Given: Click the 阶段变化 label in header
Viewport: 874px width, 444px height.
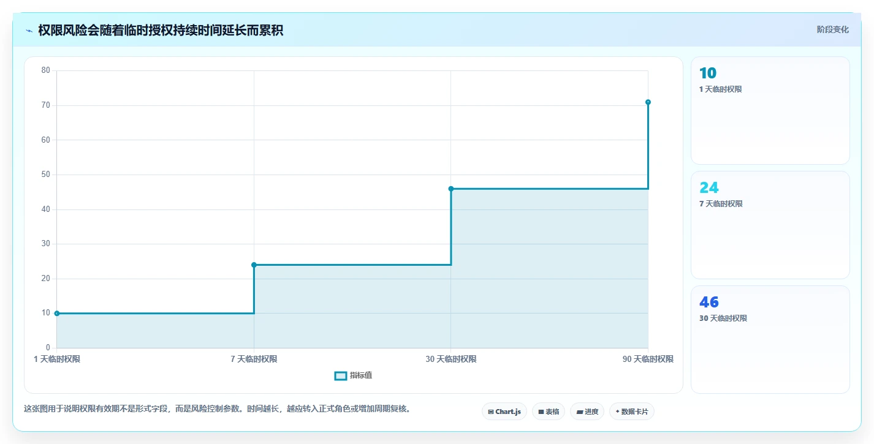Looking at the screenshot, I should (833, 29).
